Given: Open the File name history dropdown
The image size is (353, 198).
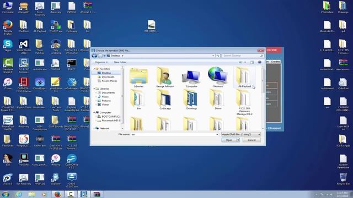Looking at the screenshot, I should [x=217, y=134].
